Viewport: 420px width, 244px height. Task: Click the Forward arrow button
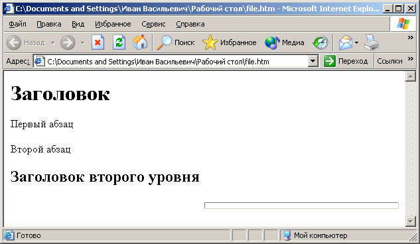click(x=68, y=42)
